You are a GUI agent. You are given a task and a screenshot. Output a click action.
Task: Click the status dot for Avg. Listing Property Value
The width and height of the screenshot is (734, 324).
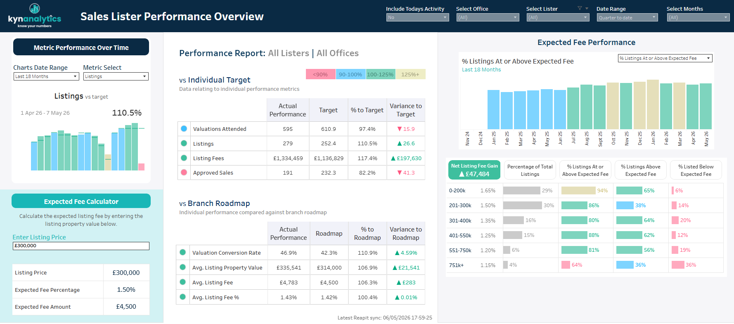[182, 267]
